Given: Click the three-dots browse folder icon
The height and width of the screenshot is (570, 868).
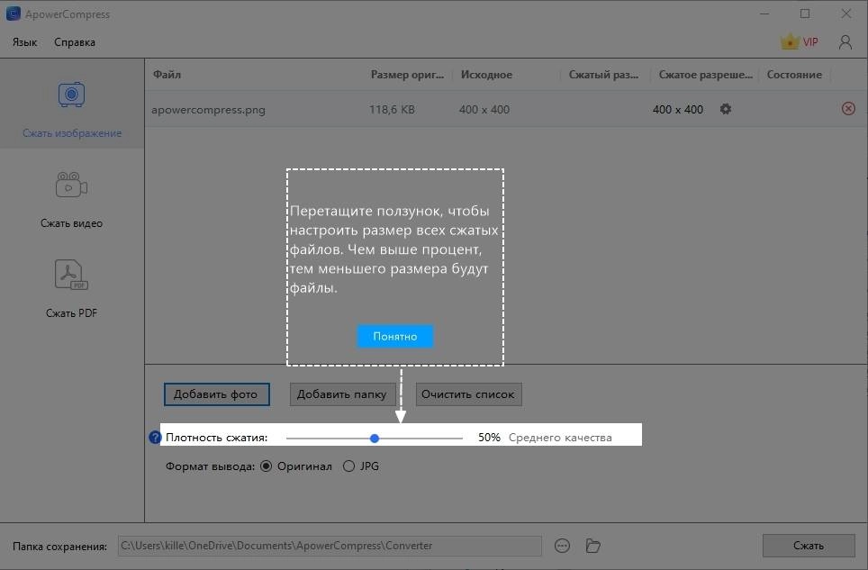Looking at the screenshot, I should 562,546.
